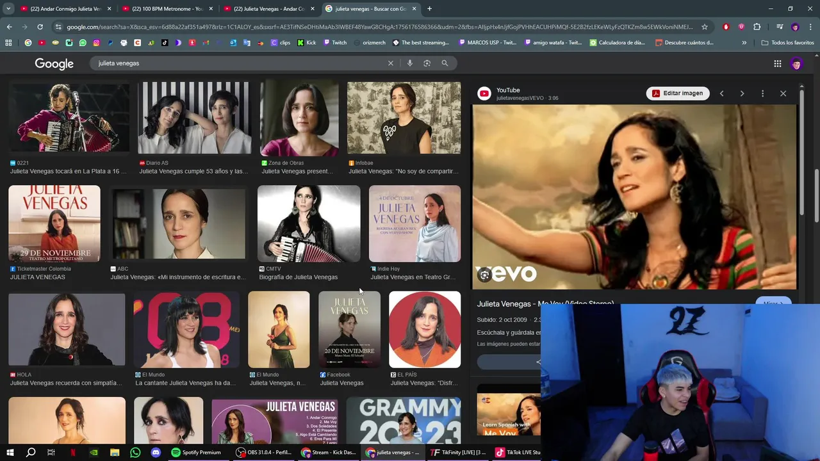820x461 pixels.
Task: Click the Lens icon on preview image
Action: tap(485, 275)
